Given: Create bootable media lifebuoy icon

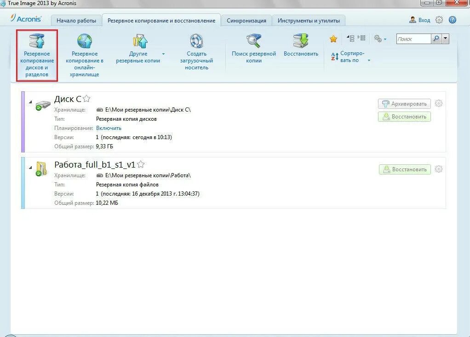Looking at the screenshot, I should pyautogui.click(x=197, y=41).
